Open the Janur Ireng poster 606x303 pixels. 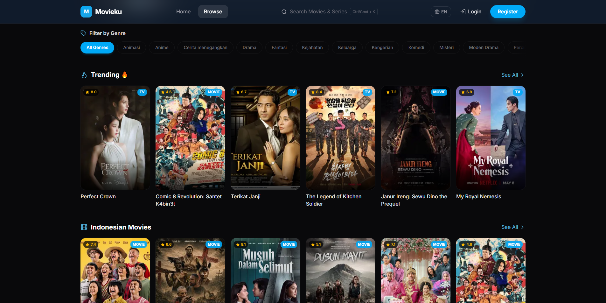click(x=415, y=138)
